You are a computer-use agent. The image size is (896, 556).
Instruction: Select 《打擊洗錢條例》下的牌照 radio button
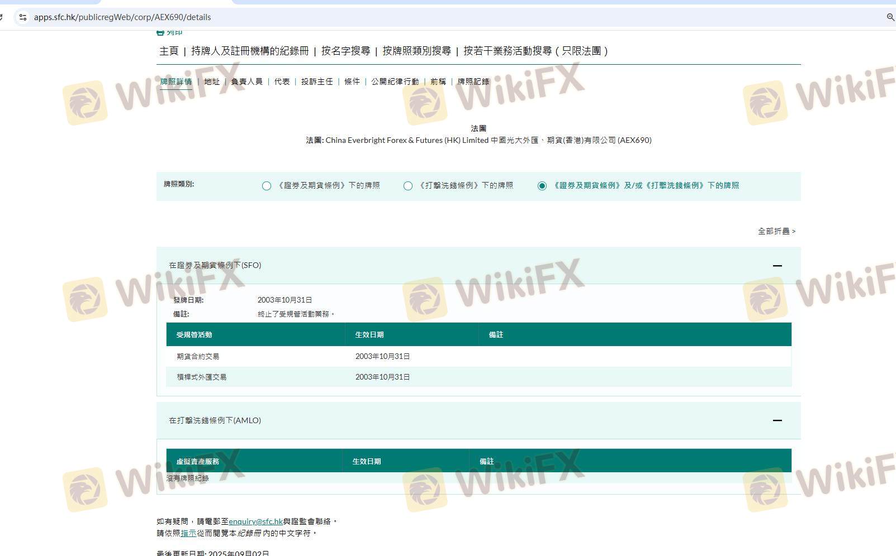pyautogui.click(x=408, y=186)
